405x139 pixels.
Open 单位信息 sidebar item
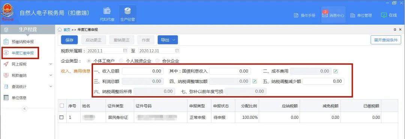19,98
